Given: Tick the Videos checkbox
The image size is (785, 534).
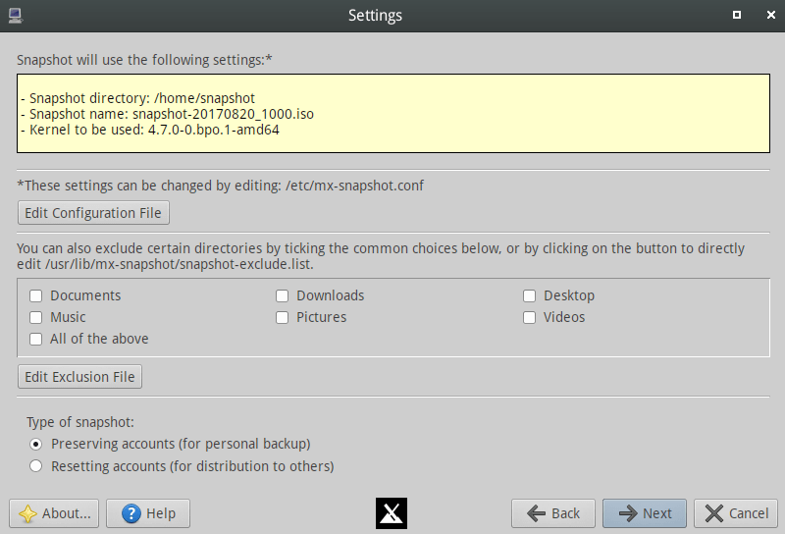Looking at the screenshot, I should pyautogui.click(x=529, y=318).
